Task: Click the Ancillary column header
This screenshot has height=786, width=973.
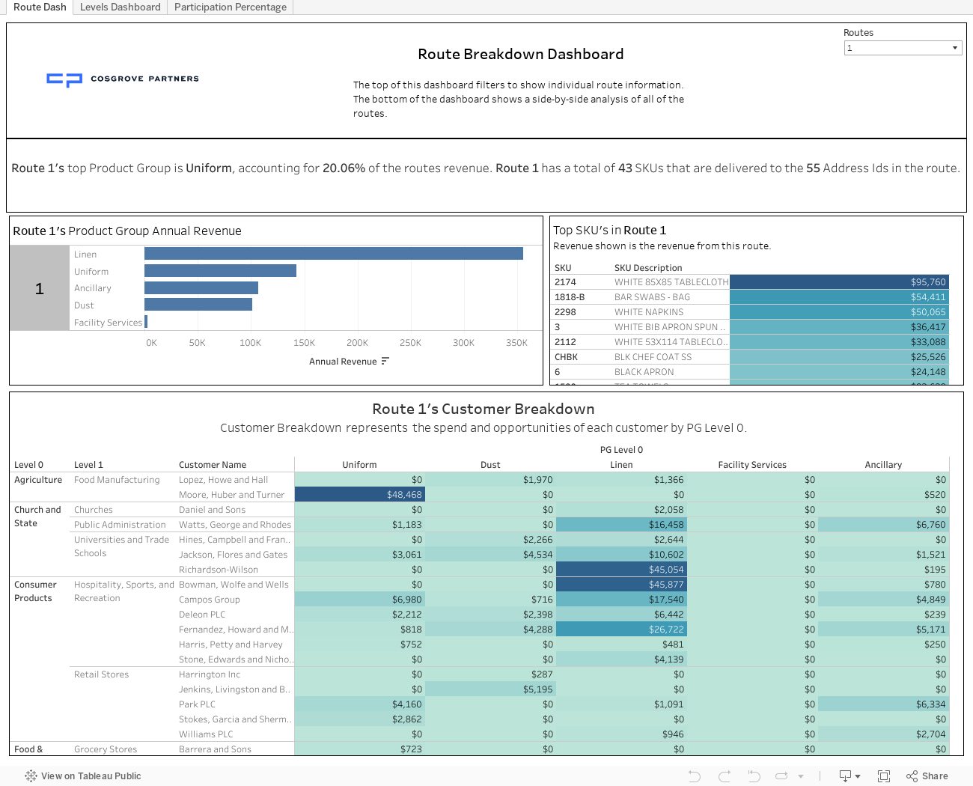Action: point(883,465)
